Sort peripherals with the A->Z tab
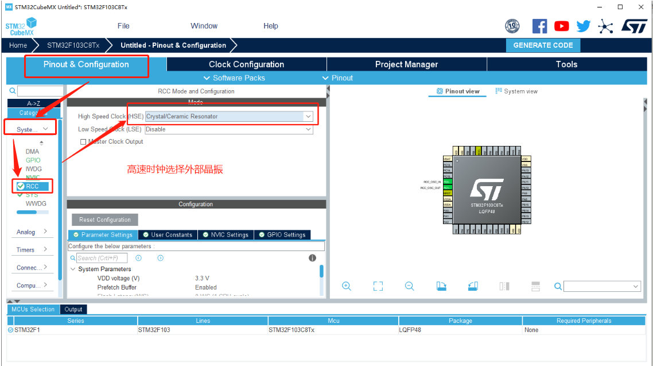The height and width of the screenshot is (366, 653). coord(34,103)
